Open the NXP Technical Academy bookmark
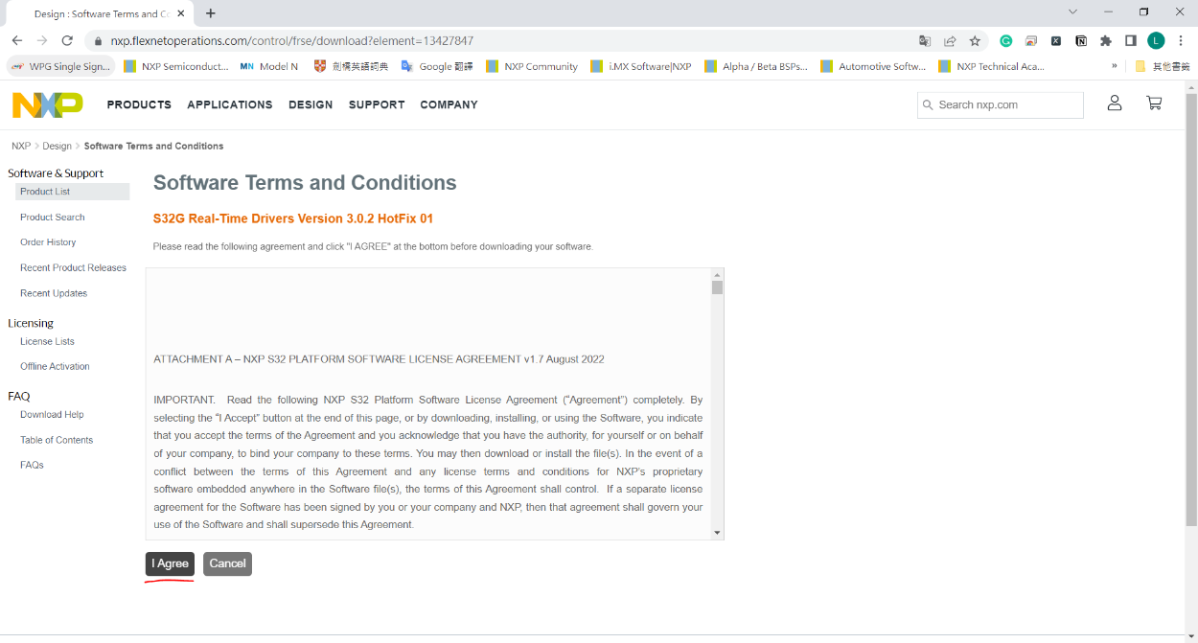The height and width of the screenshot is (643, 1198). coord(992,66)
